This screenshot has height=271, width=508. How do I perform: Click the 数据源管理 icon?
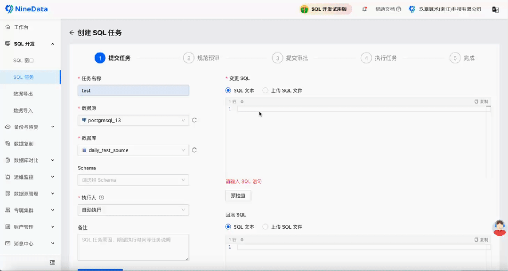pyautogui.click(x=8, y=194)
